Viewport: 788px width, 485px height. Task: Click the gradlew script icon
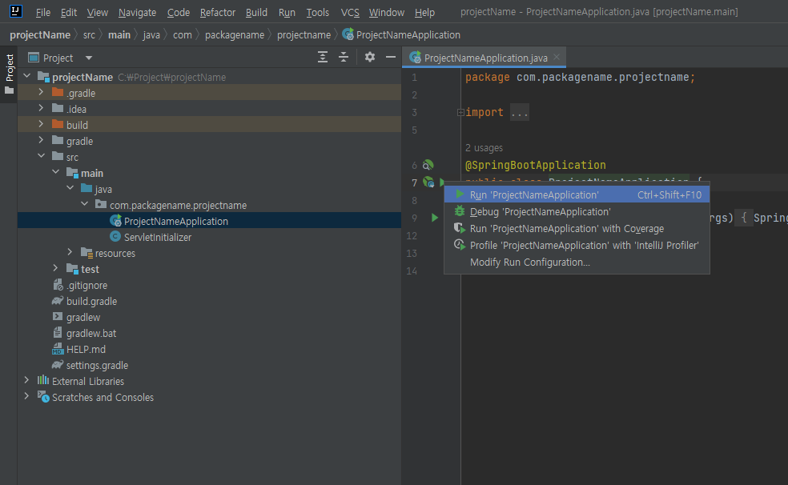coord(58,317)
